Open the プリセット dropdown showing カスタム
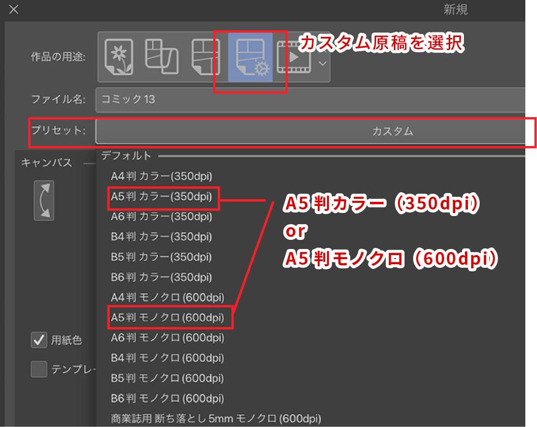The image size is (537, 427). [x=310, y=131]
